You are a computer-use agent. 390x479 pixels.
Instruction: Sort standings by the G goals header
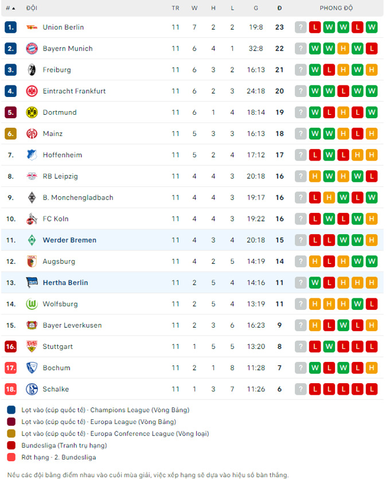pyautogui.click(x=256, y=8)
